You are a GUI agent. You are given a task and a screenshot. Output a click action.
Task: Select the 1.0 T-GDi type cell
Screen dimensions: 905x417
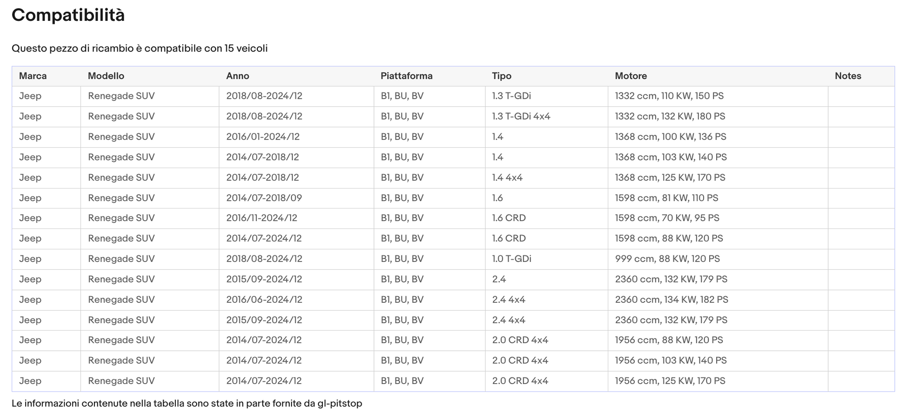512,259
